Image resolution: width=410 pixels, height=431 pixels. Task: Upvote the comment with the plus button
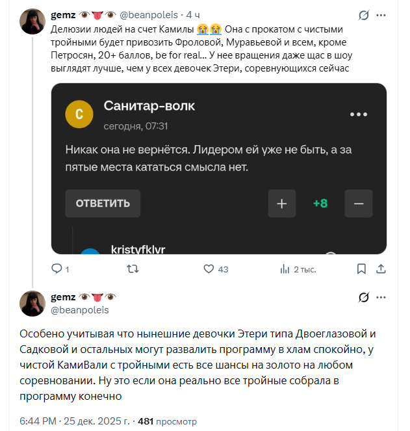click(x=282, y=203)
